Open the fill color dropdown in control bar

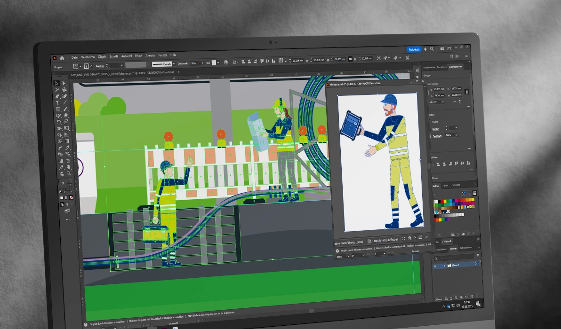point(80,66)
